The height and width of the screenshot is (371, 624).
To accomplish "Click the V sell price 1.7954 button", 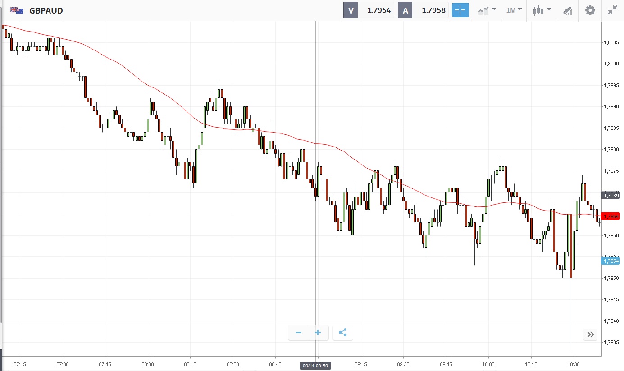I will tap(369, 10).
